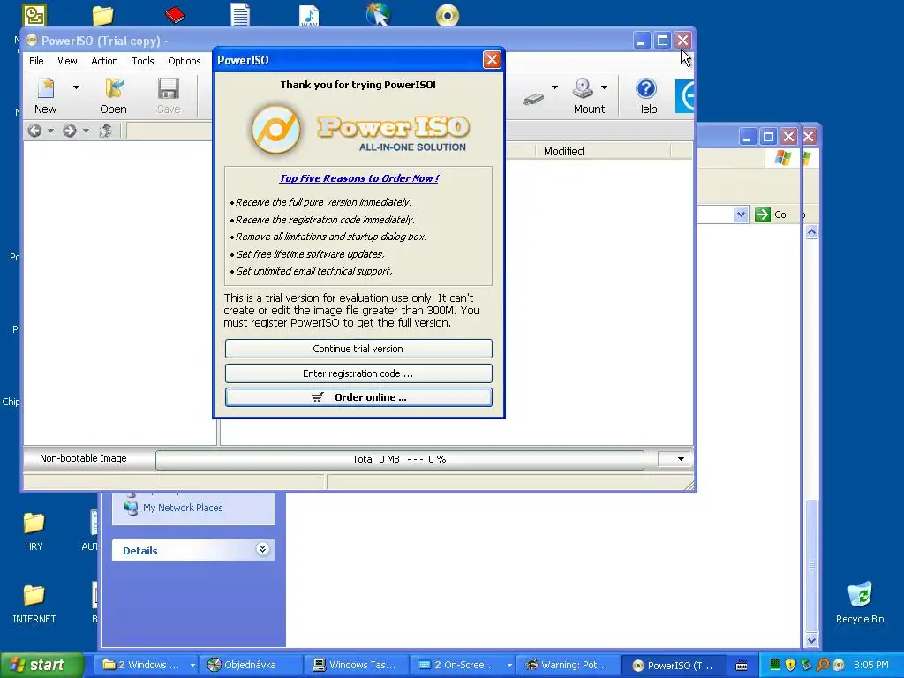Click the magnifier tray icon
904x678 pixels.
(x=823, y=665)
